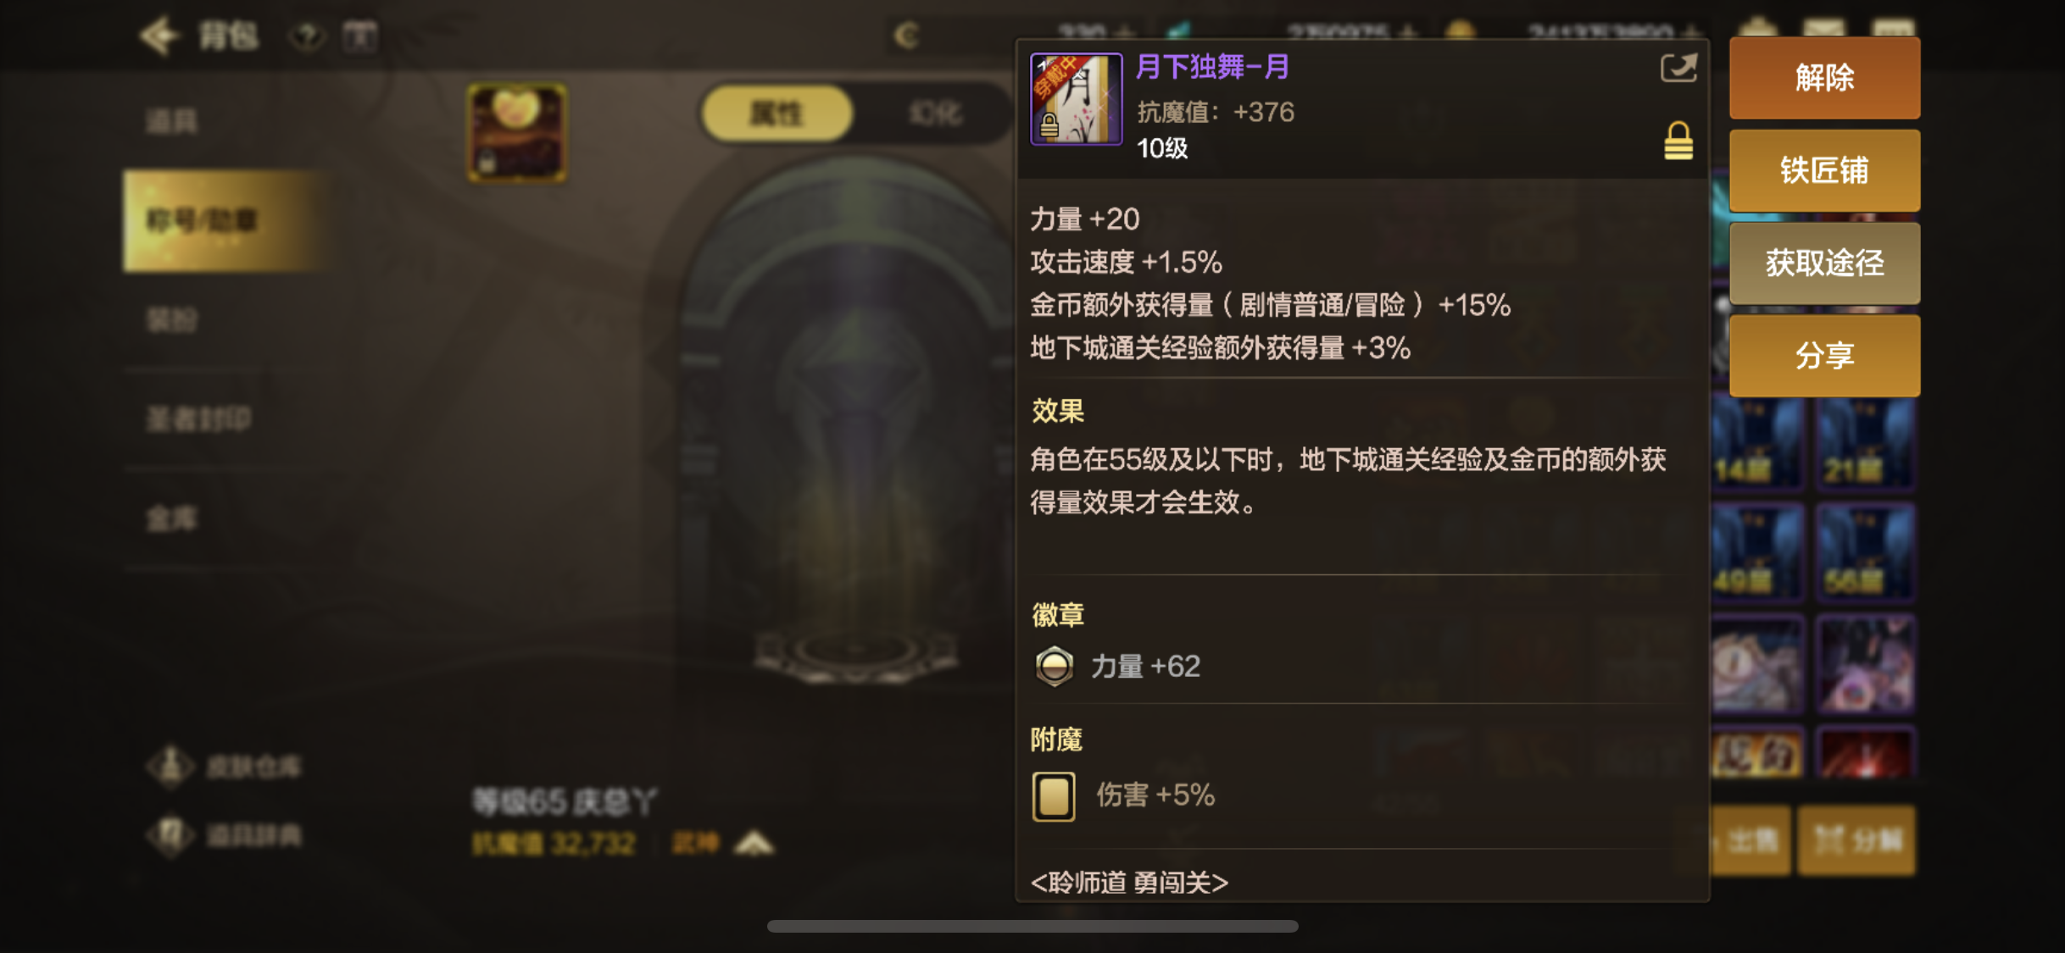Open the 装扮 sidebar category

point(172,320)
